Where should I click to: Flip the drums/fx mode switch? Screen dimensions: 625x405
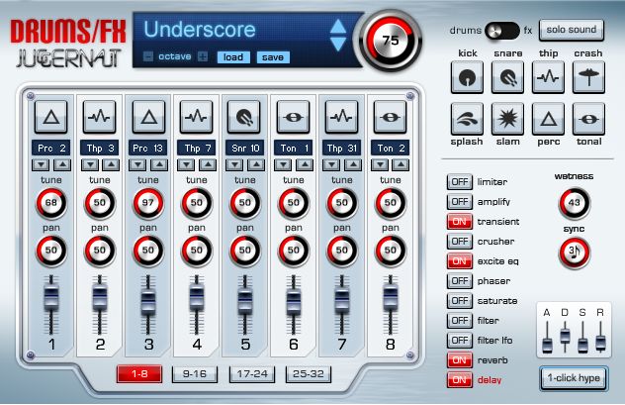point(502,31)
